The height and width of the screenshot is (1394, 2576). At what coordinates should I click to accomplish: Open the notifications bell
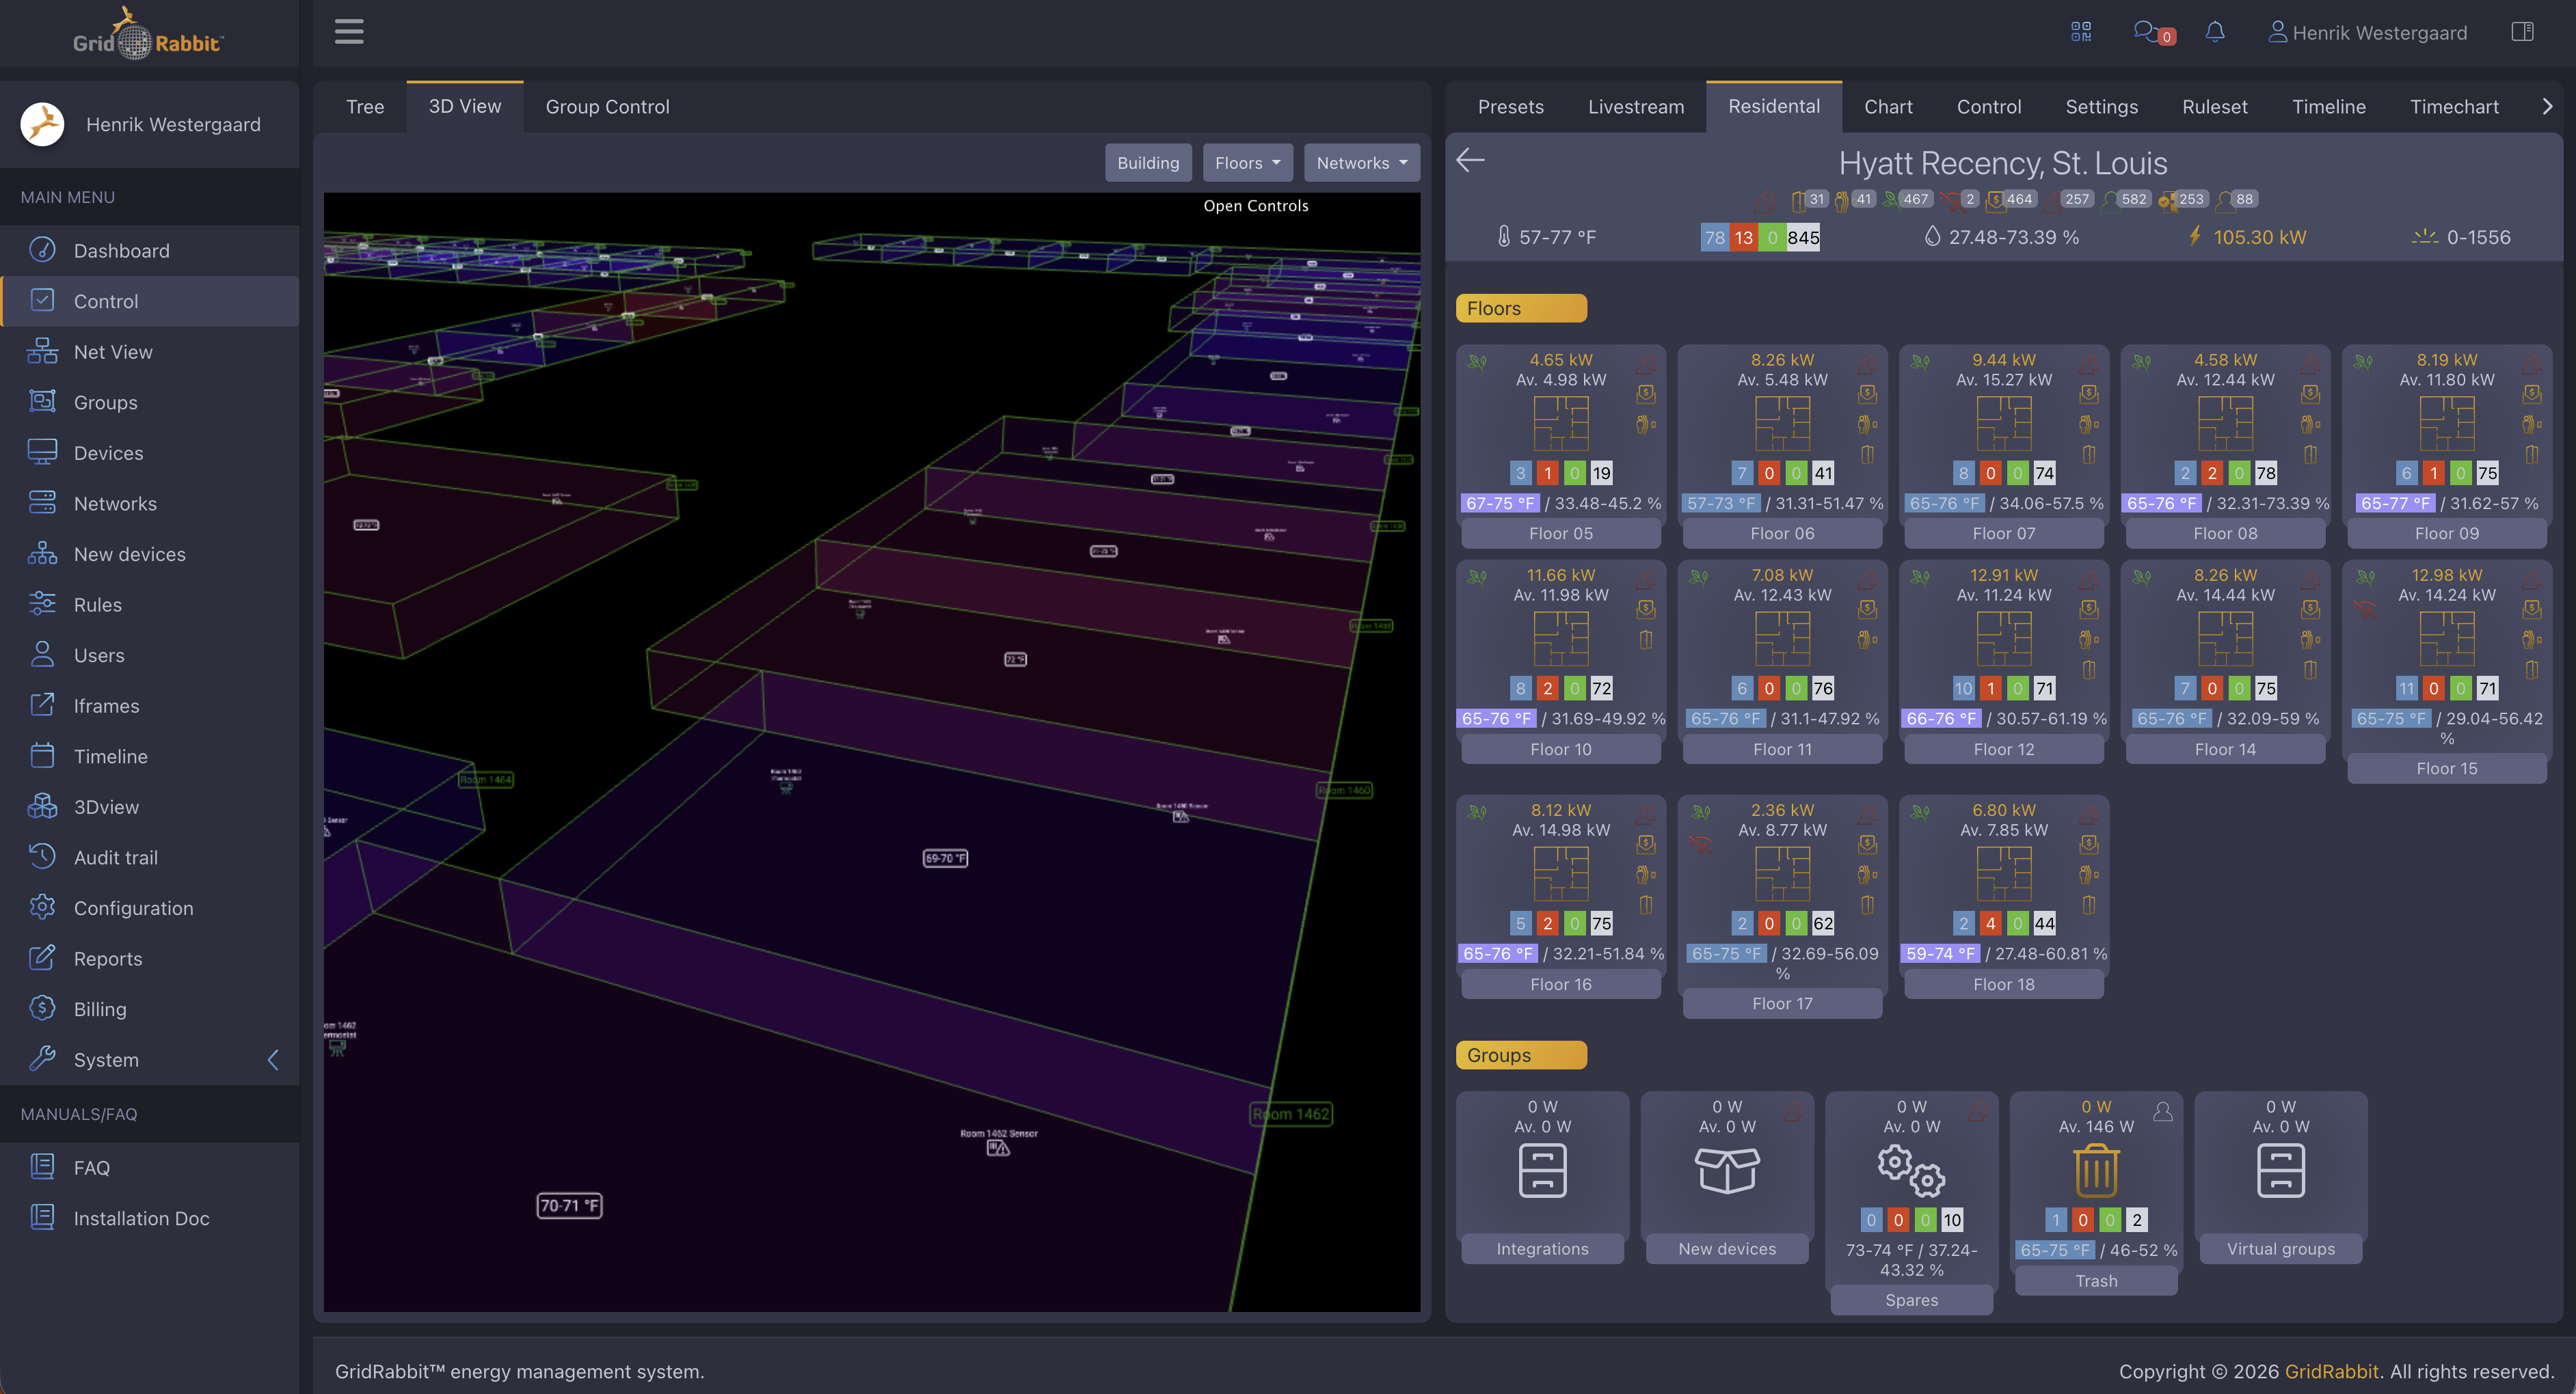click(2215, 32)
